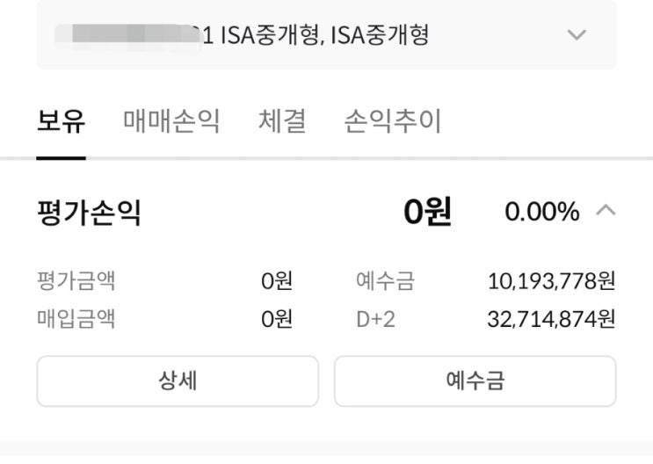Collapse the 평가손익 summary using the up chevron
Screen dimensions: 653x464
click(606, 211)
